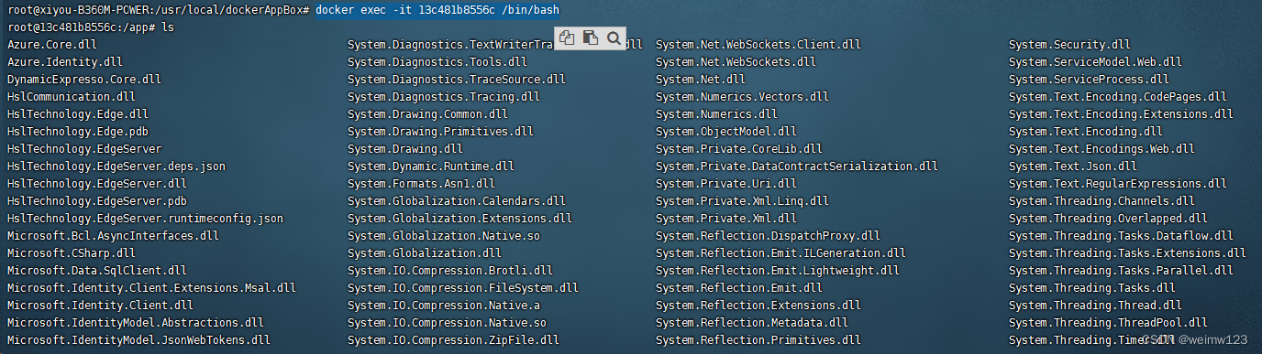Click the highlighted docker exec command text
The height and width of the screenshot is (354, 1262).
437,9
